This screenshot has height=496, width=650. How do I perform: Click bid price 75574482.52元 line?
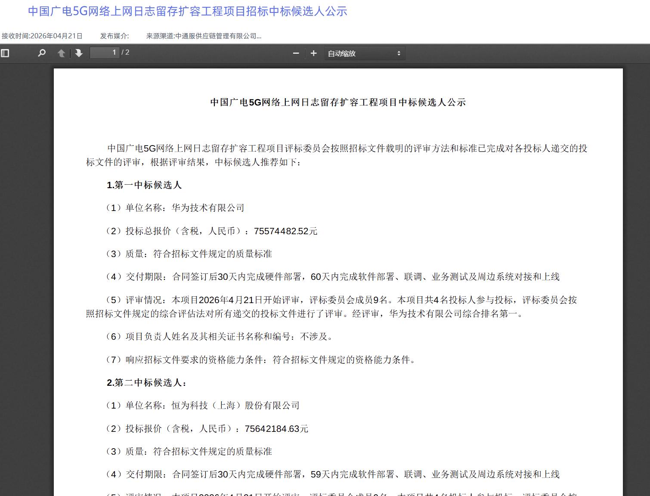(212, 231)
